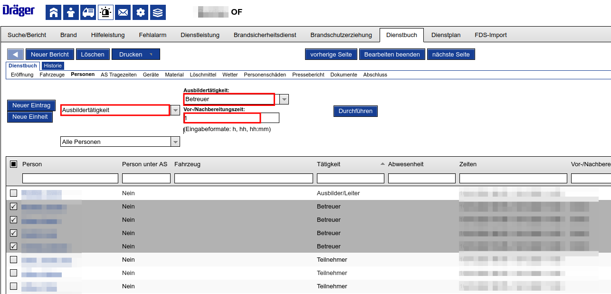This screenshot has width=611, height=294.
Task: Open the Historie tab
Action: [x=52, y=66]
